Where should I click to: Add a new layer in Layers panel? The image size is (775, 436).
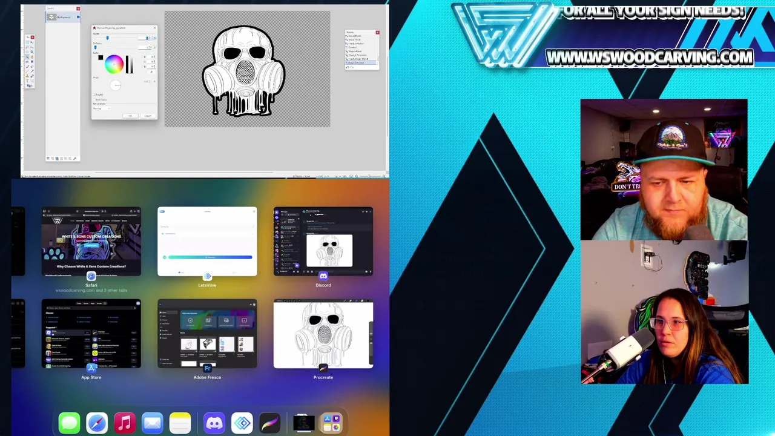click(x=48, y=159)
